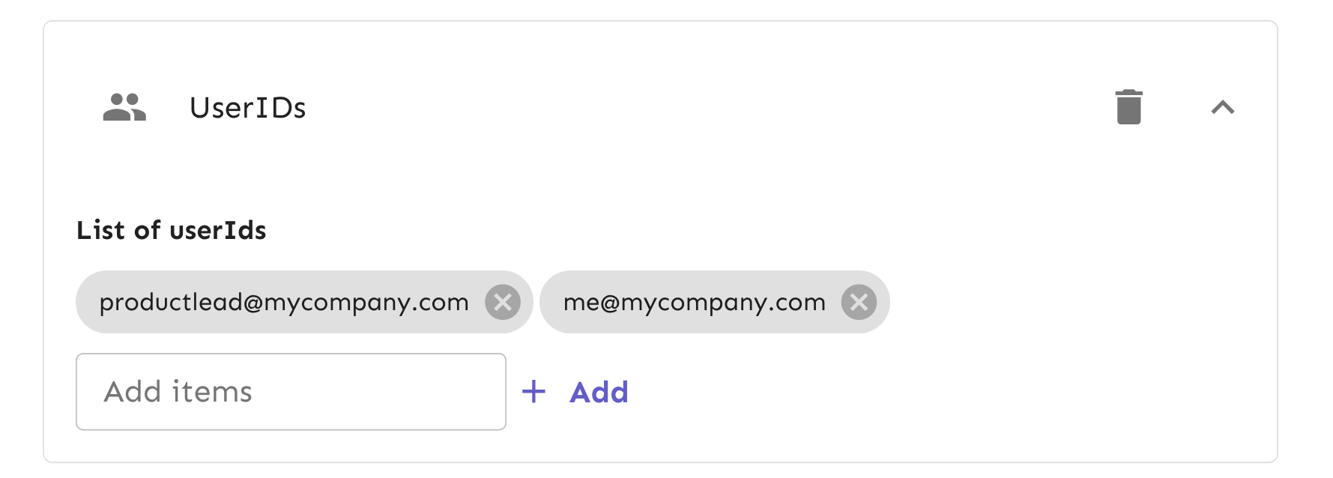This screenshot has height=478, width=1333.
Task: Hit the X on the me@mycompany.com chip
Action: pyautogui.click(x=859, y=302)
